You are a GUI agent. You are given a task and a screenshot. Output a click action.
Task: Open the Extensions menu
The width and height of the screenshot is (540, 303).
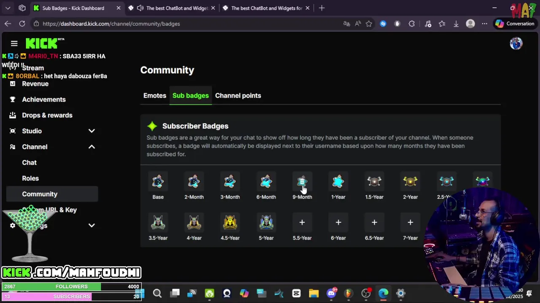[412, 24]
